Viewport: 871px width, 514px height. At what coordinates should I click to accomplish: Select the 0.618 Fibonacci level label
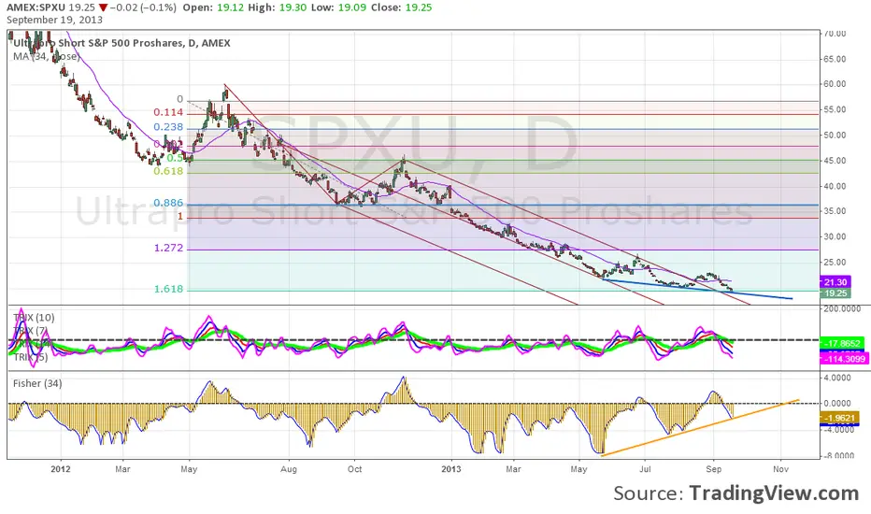pos(168,171)
